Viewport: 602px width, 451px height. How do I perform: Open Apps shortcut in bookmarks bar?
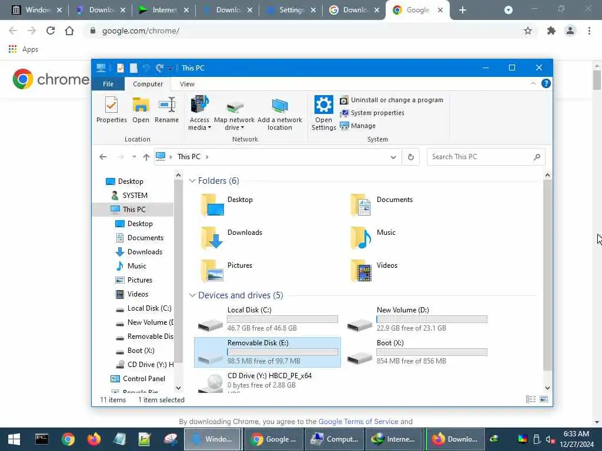24,49
